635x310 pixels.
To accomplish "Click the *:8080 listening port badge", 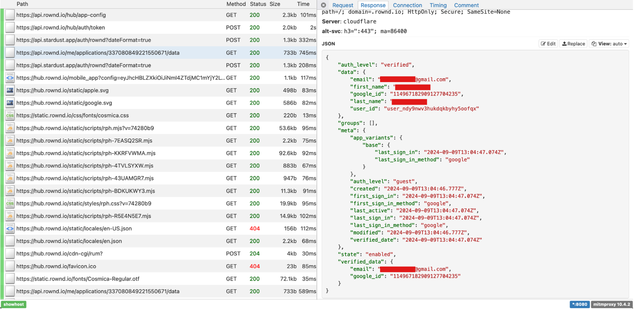I will pyautogui.click(x=579, y=304).
